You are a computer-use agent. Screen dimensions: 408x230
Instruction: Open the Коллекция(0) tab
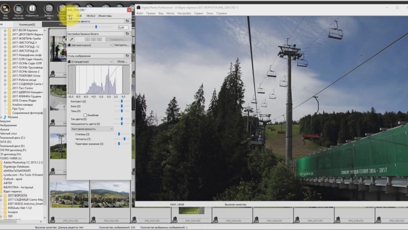pyautogui.click(x=27, y=24)
